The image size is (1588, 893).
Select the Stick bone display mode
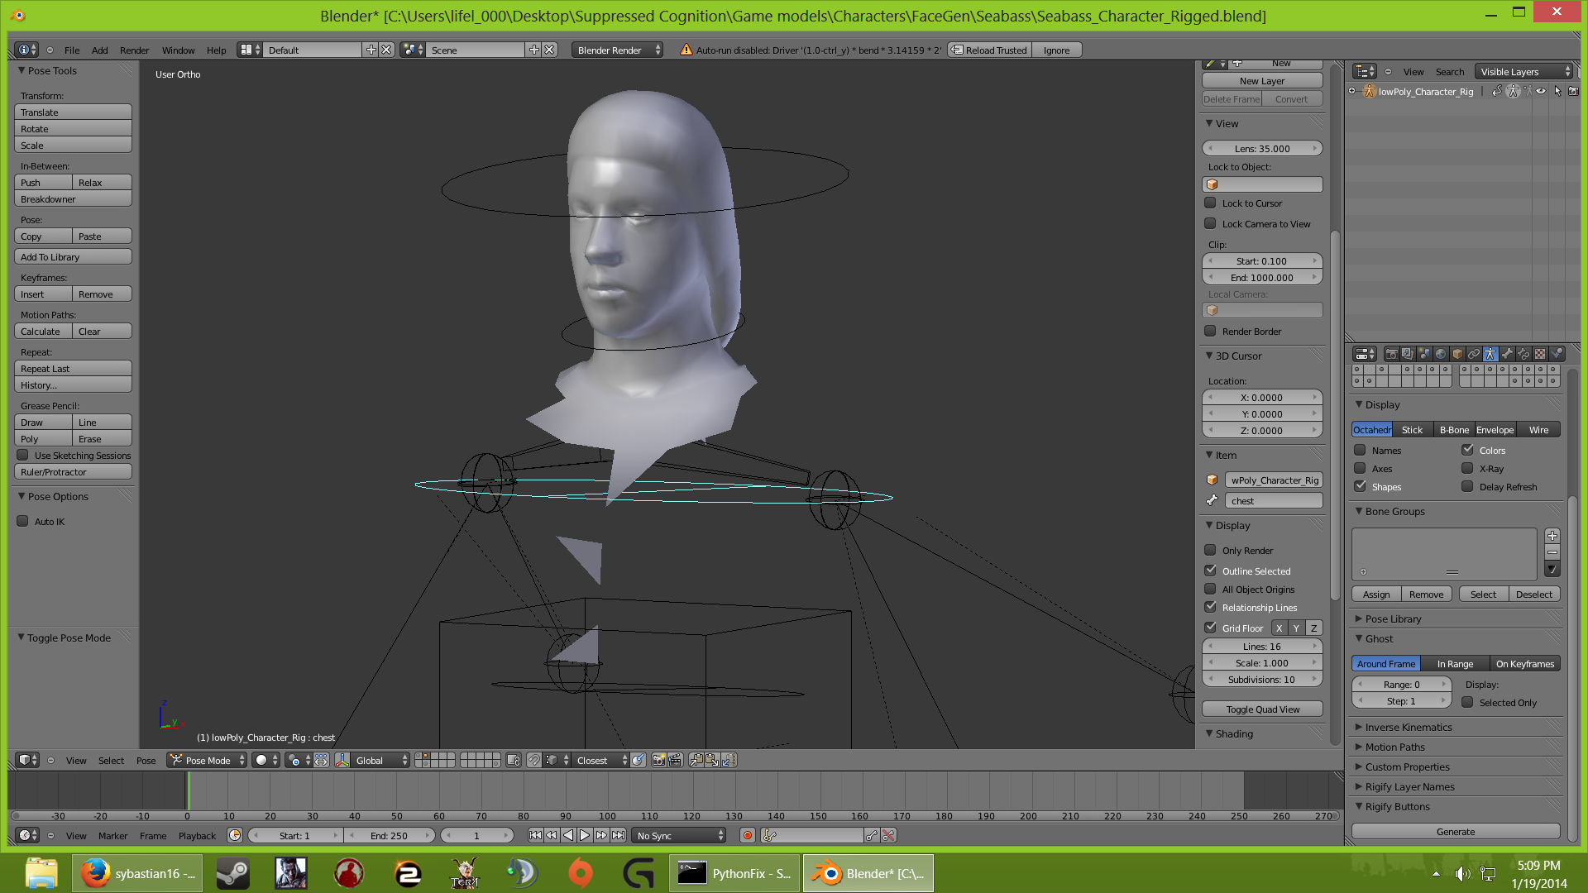tap(1413, 428)
